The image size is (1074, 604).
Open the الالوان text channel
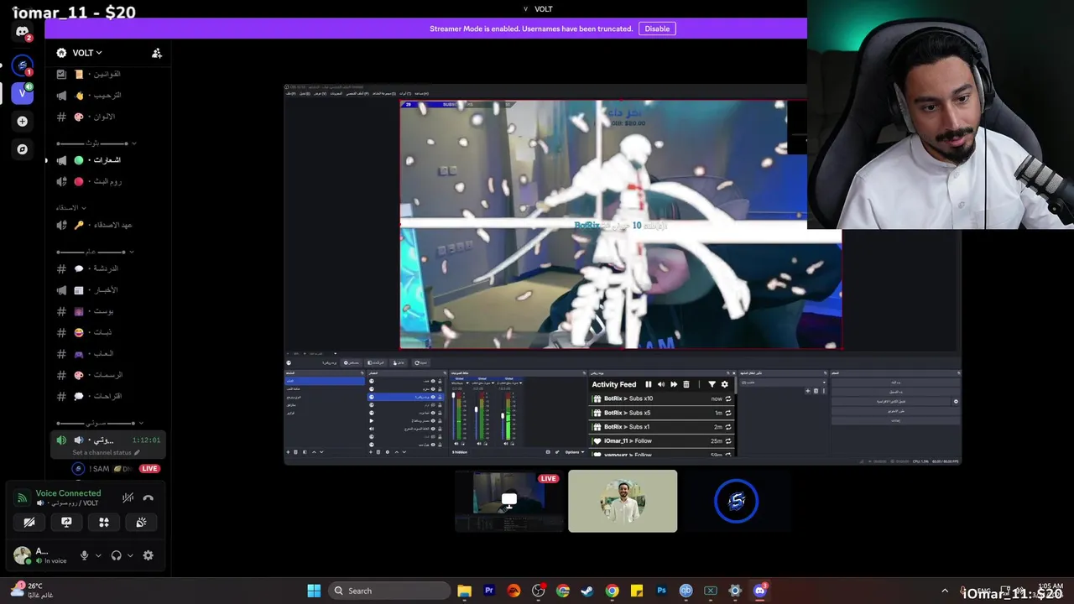tap(107, 117)
